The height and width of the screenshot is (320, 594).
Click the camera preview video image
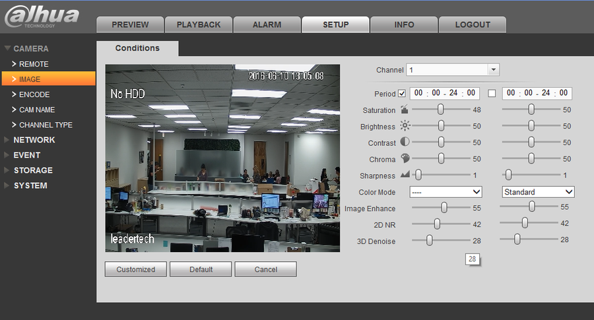(x=222, y=158)
